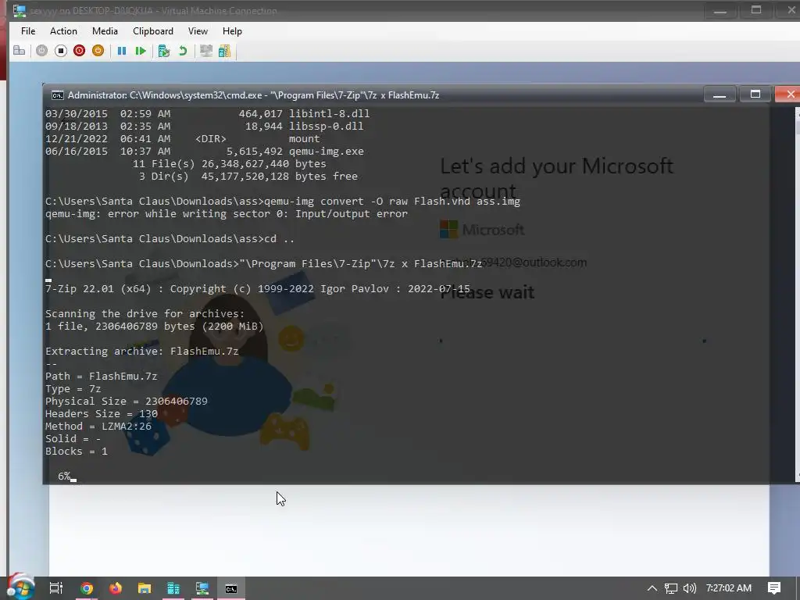Click the 7:27:02 AM taskbar clock

coord(729,588)
